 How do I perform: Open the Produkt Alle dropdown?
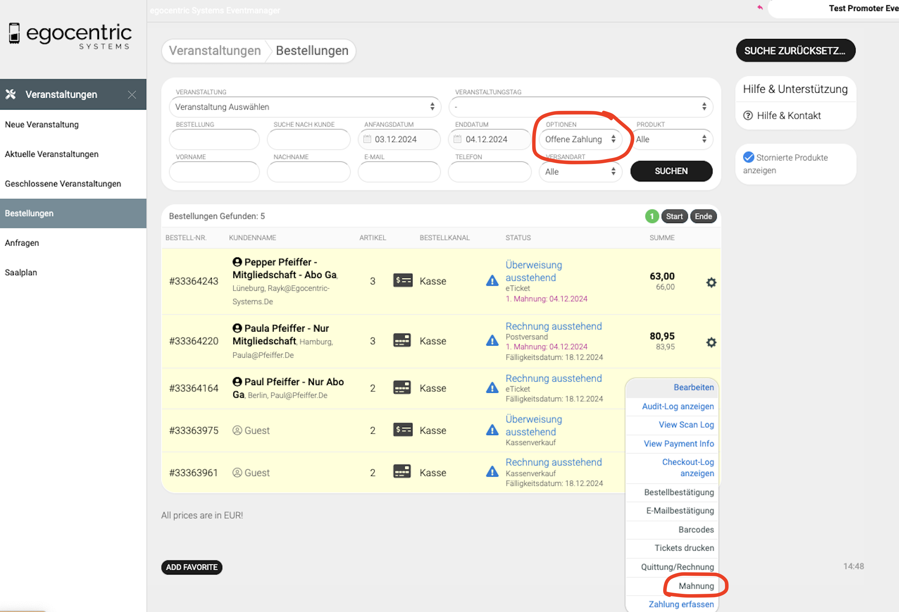[671, 139]
